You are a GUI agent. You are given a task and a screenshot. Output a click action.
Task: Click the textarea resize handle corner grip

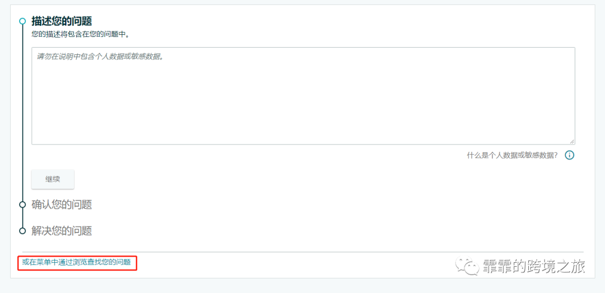tap(572, 142)
